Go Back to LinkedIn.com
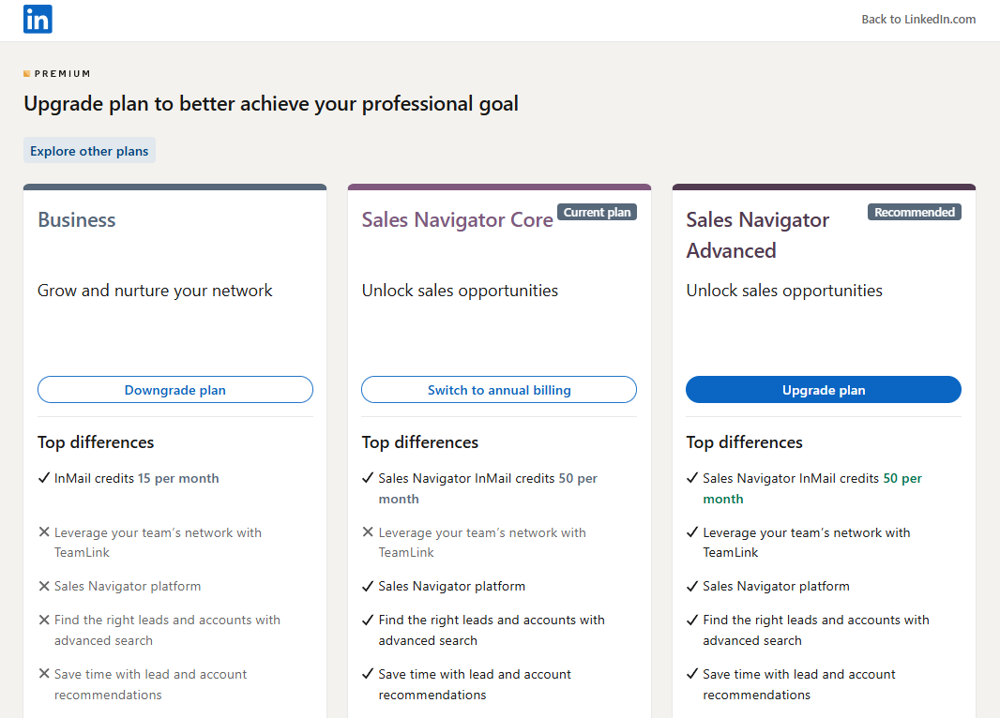1000x718 pixels. click(918, 19)
